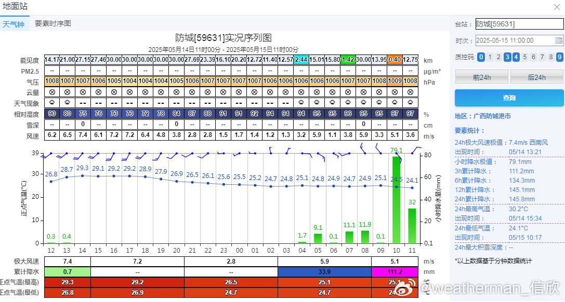Toggle quality control code 3
565x302 pixels.
click(507, 57)
